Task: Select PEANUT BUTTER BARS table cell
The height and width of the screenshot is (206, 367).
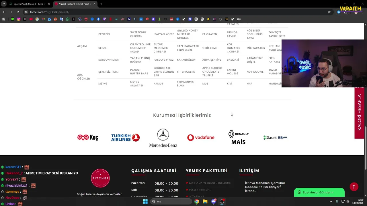Action: click(139, 72)
